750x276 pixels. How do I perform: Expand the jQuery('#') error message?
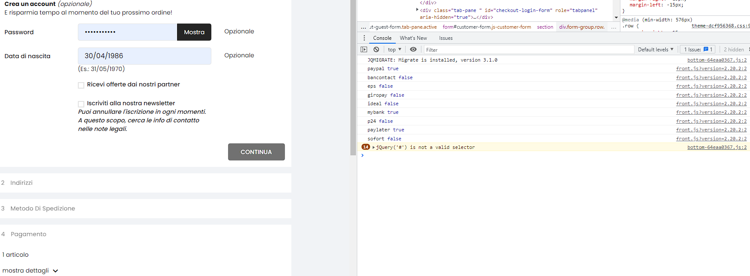coord(374,147)
